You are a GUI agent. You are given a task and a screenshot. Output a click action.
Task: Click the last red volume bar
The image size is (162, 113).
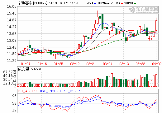156,80
